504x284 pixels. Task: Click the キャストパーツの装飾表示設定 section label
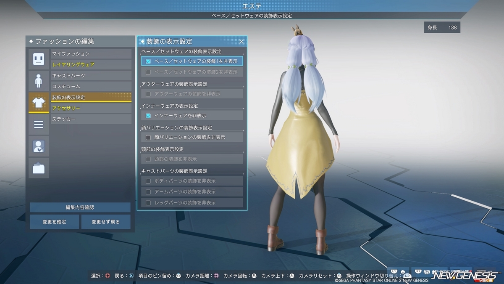click(x=174, y=171)
